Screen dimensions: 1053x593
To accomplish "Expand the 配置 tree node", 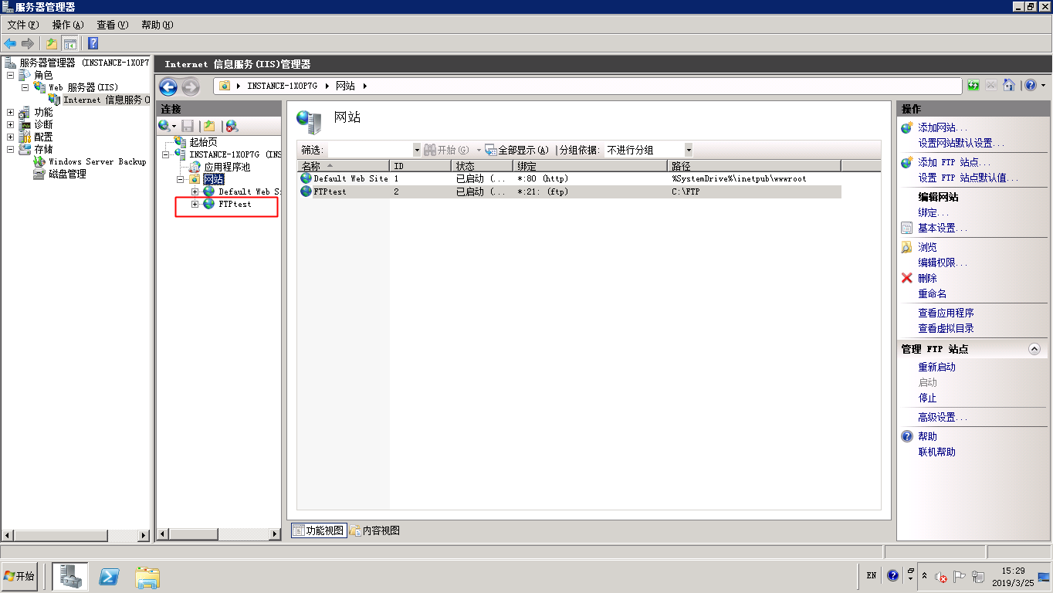I will point(11,137).
